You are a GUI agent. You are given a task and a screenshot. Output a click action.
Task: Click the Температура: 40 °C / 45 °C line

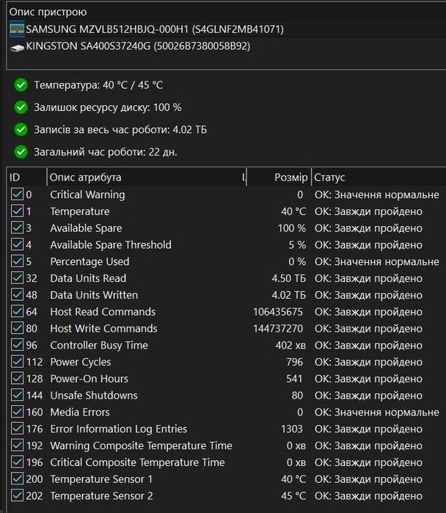98,85
